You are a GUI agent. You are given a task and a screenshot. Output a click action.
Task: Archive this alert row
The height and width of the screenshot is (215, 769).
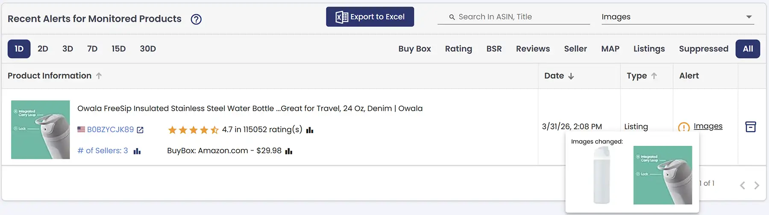click(750, 127)
